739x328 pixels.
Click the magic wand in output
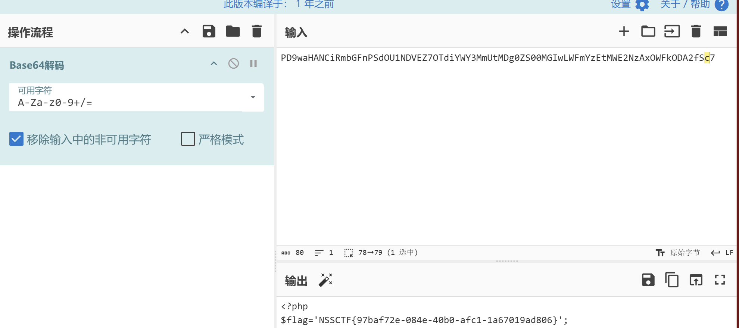point(325,280)
